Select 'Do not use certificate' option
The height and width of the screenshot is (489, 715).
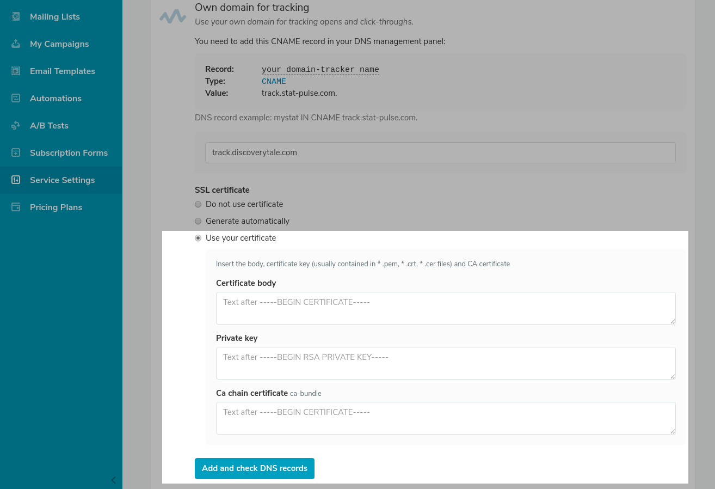(x=198, y=204)
